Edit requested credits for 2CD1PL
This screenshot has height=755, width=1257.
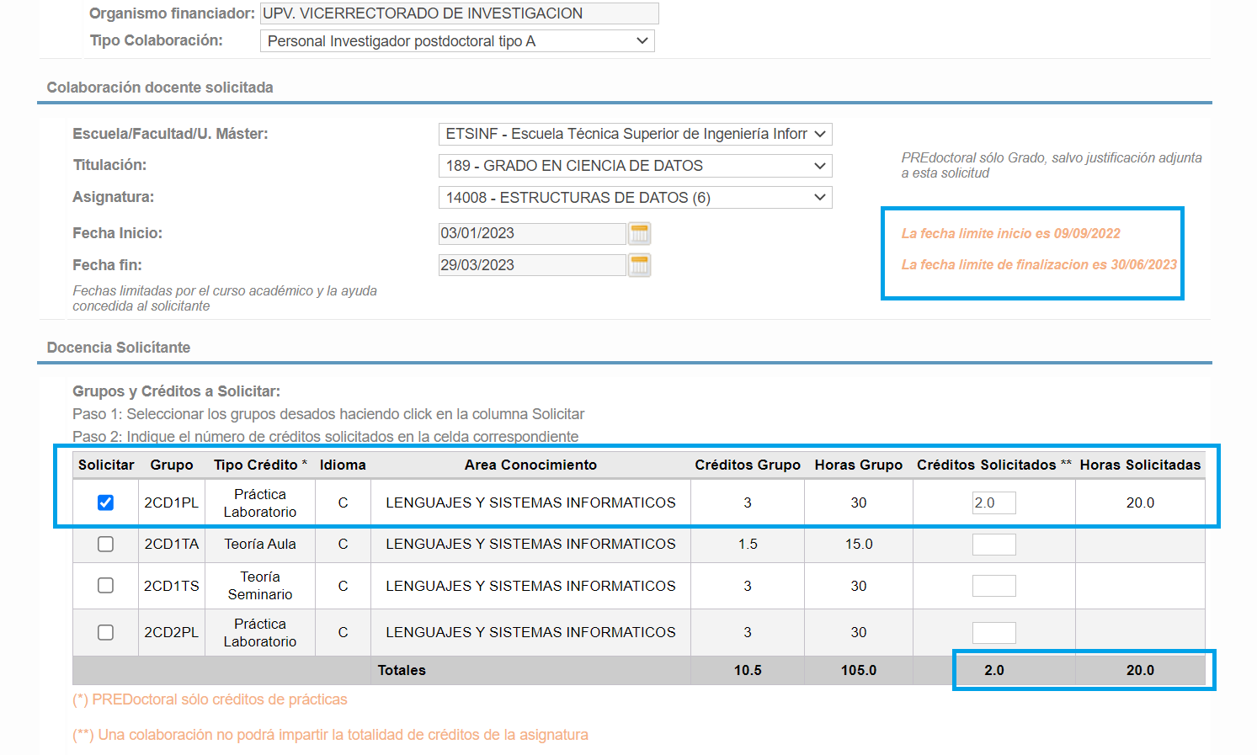tap(993, 502)
